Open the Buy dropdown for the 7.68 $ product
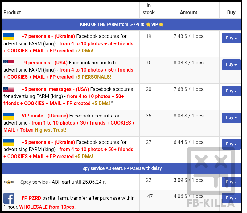The width and height of the screenshot is (247, 213). click(231, 91)
